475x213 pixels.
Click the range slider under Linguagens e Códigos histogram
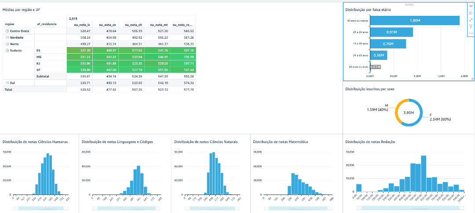(126, 208)
